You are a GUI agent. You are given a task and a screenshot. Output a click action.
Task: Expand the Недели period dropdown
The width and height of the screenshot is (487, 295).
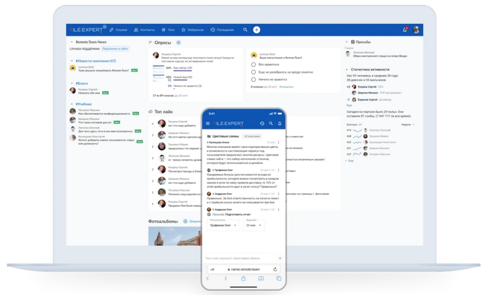[x=407, y=124]
